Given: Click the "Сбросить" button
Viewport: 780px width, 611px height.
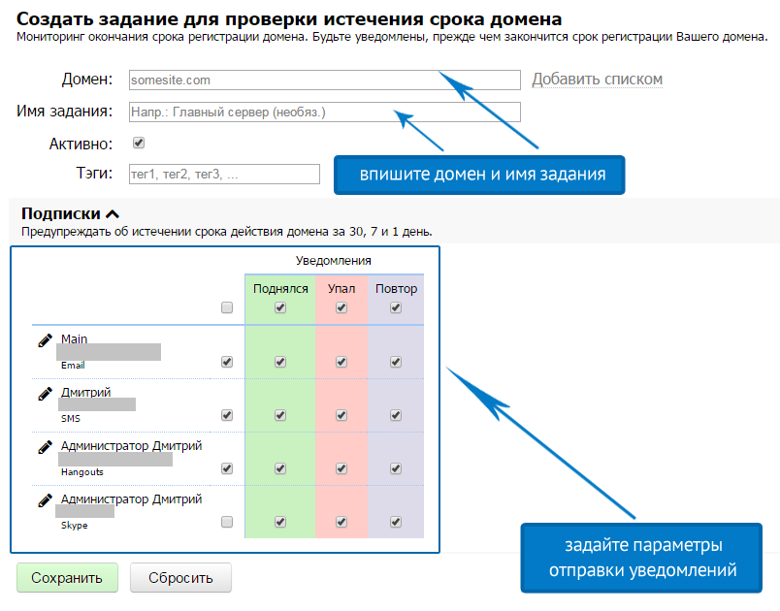Looking at the screenshot, I should pos(181,577).
